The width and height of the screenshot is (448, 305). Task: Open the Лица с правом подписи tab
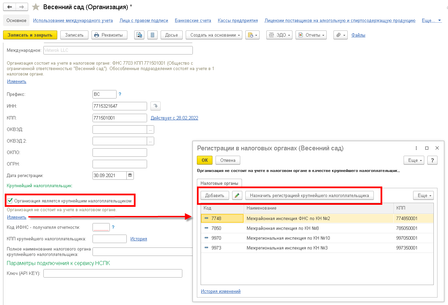click(144, 21)
